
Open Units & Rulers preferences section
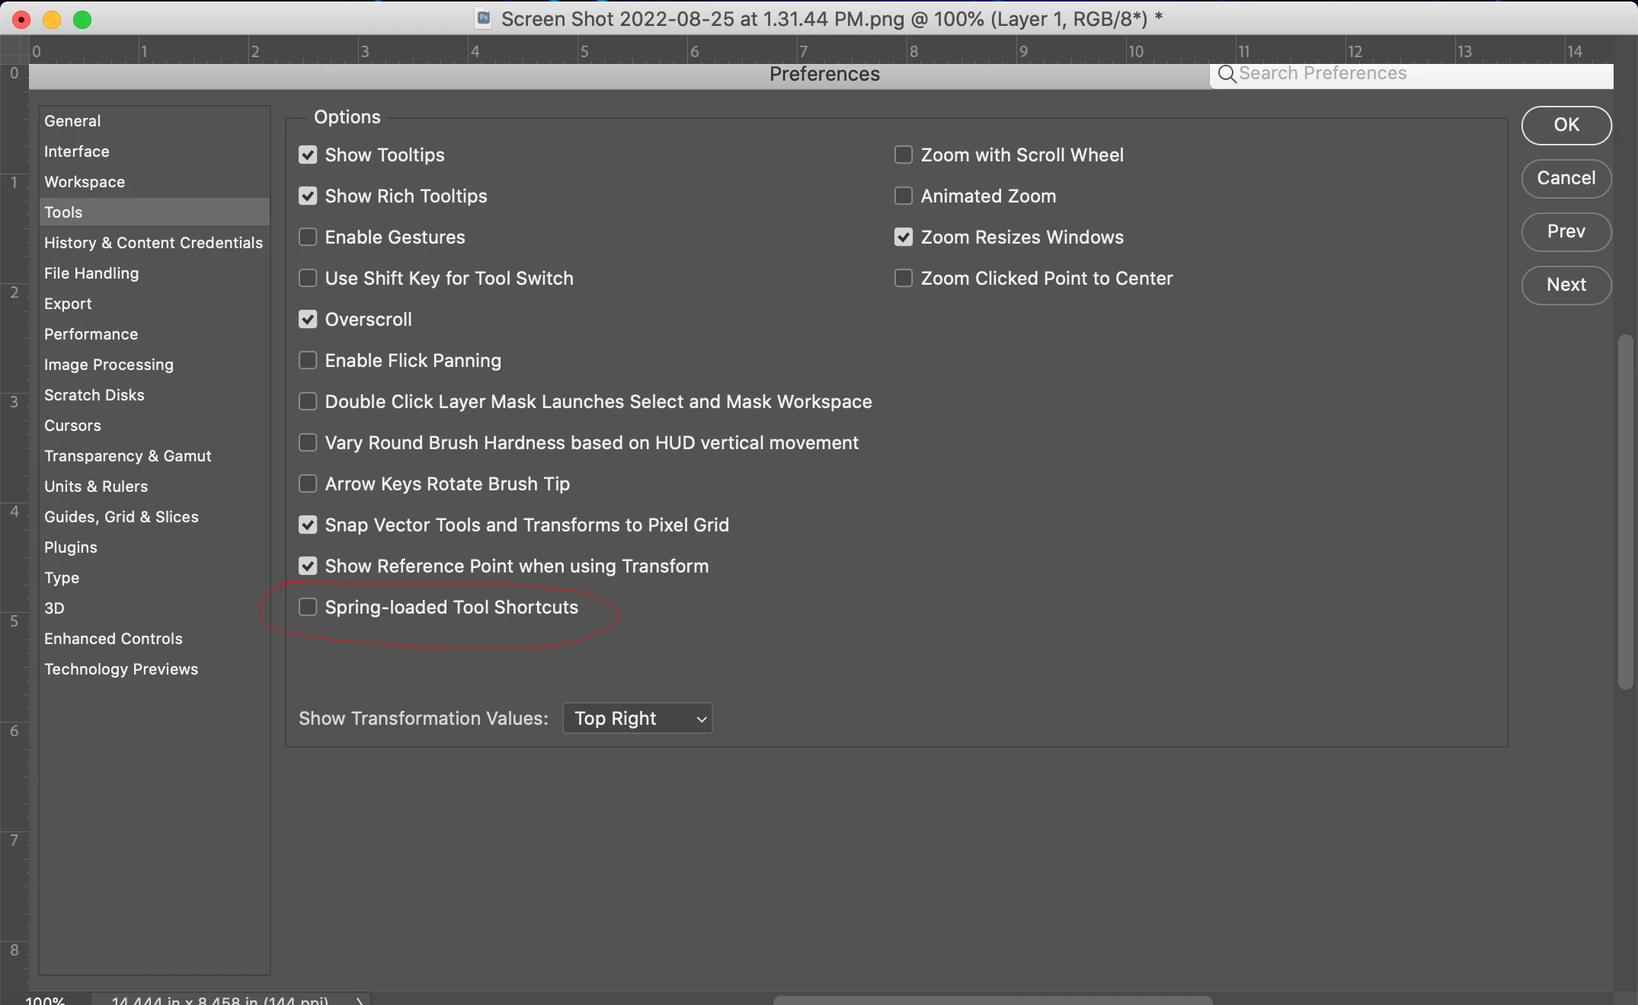pyautogui.click(x=96, y=487)
